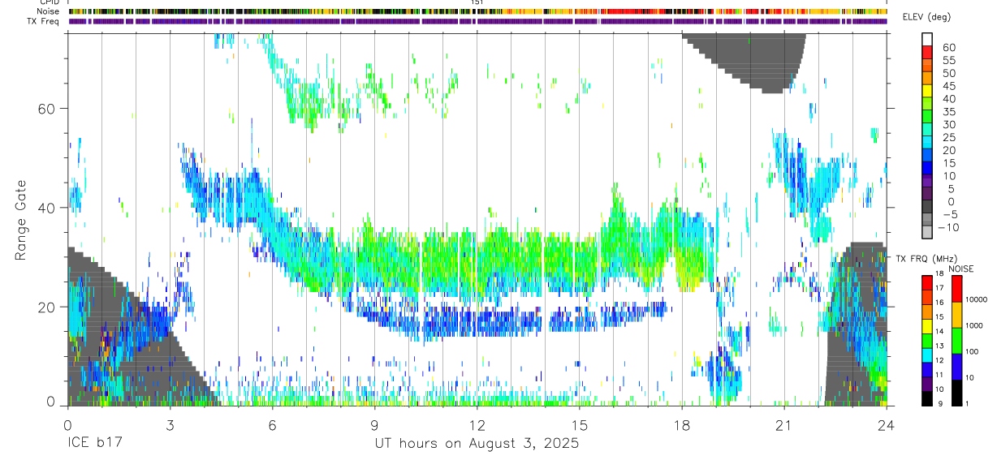
Task: Click the '24' tick label on the time axis
Action: click(886, 424)
